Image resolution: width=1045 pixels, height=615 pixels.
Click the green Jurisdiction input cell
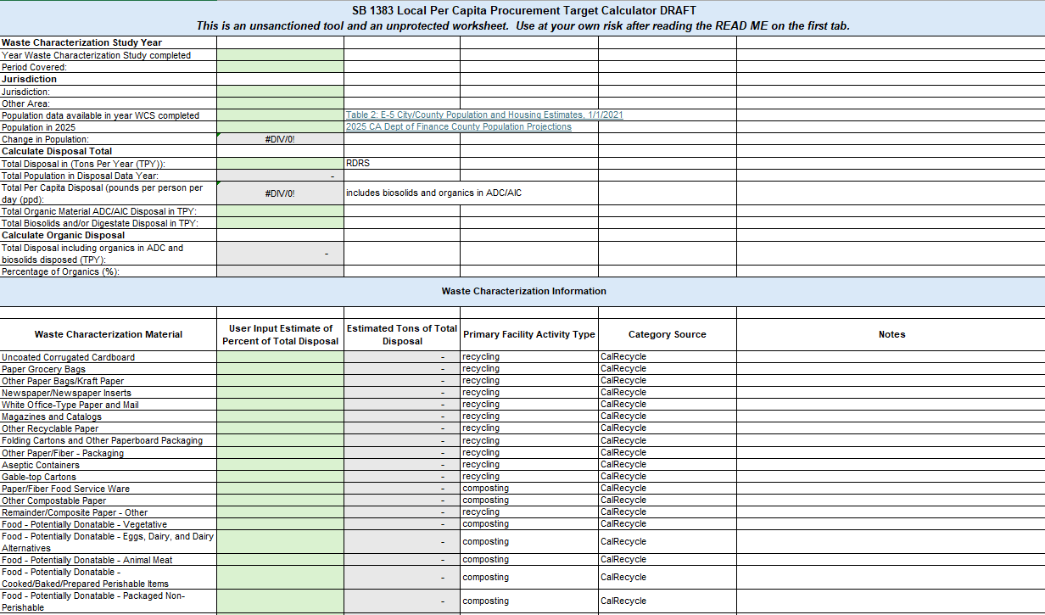[x=280, y=91]
